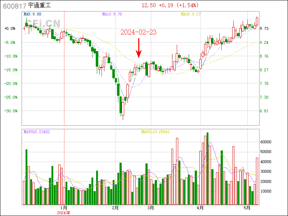Click the percent change (+1.54%)
Screen dimensions: 288x216
188,5
